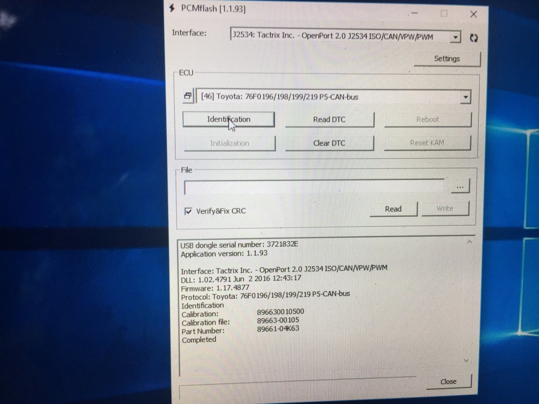
Task: Click the Interface: Tactrix Inc. log line
Action: point(284,269)
